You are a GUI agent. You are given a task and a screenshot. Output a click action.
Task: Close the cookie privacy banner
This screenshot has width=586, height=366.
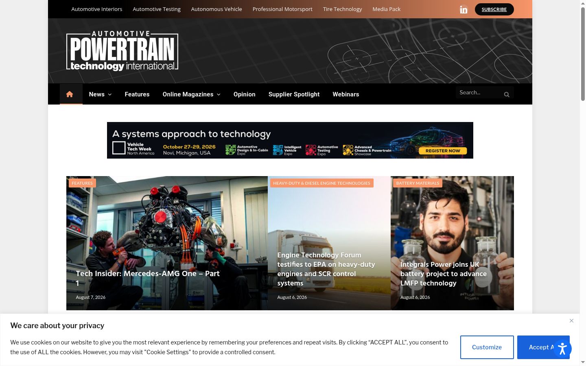tap(571, 321)
